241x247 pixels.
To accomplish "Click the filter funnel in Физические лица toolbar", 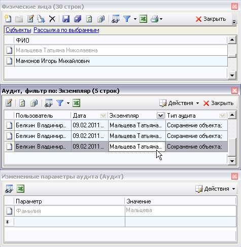I will pyautogui.click(x=127, y=19).
